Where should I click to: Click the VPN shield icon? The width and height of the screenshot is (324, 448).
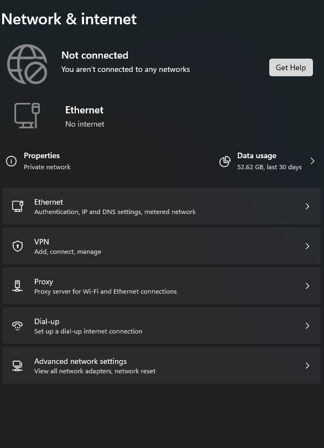click(18, 246)
